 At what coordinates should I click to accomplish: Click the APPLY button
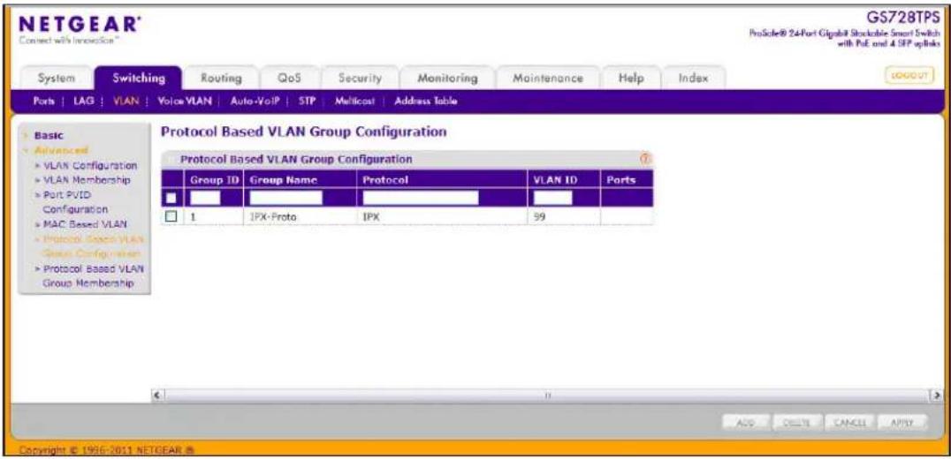click(x=902, y=422)
